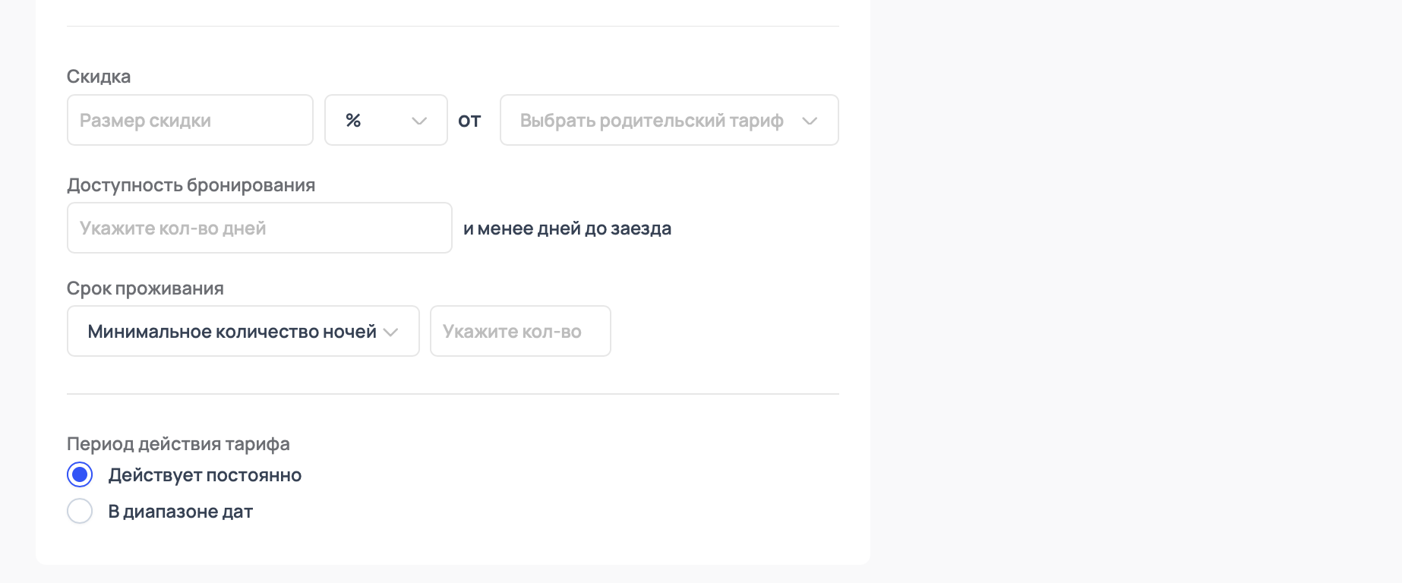This screenshot has width=1402, height=583.
Task: Click the Укажите кол-во nights input
Action: coord(520,332)
